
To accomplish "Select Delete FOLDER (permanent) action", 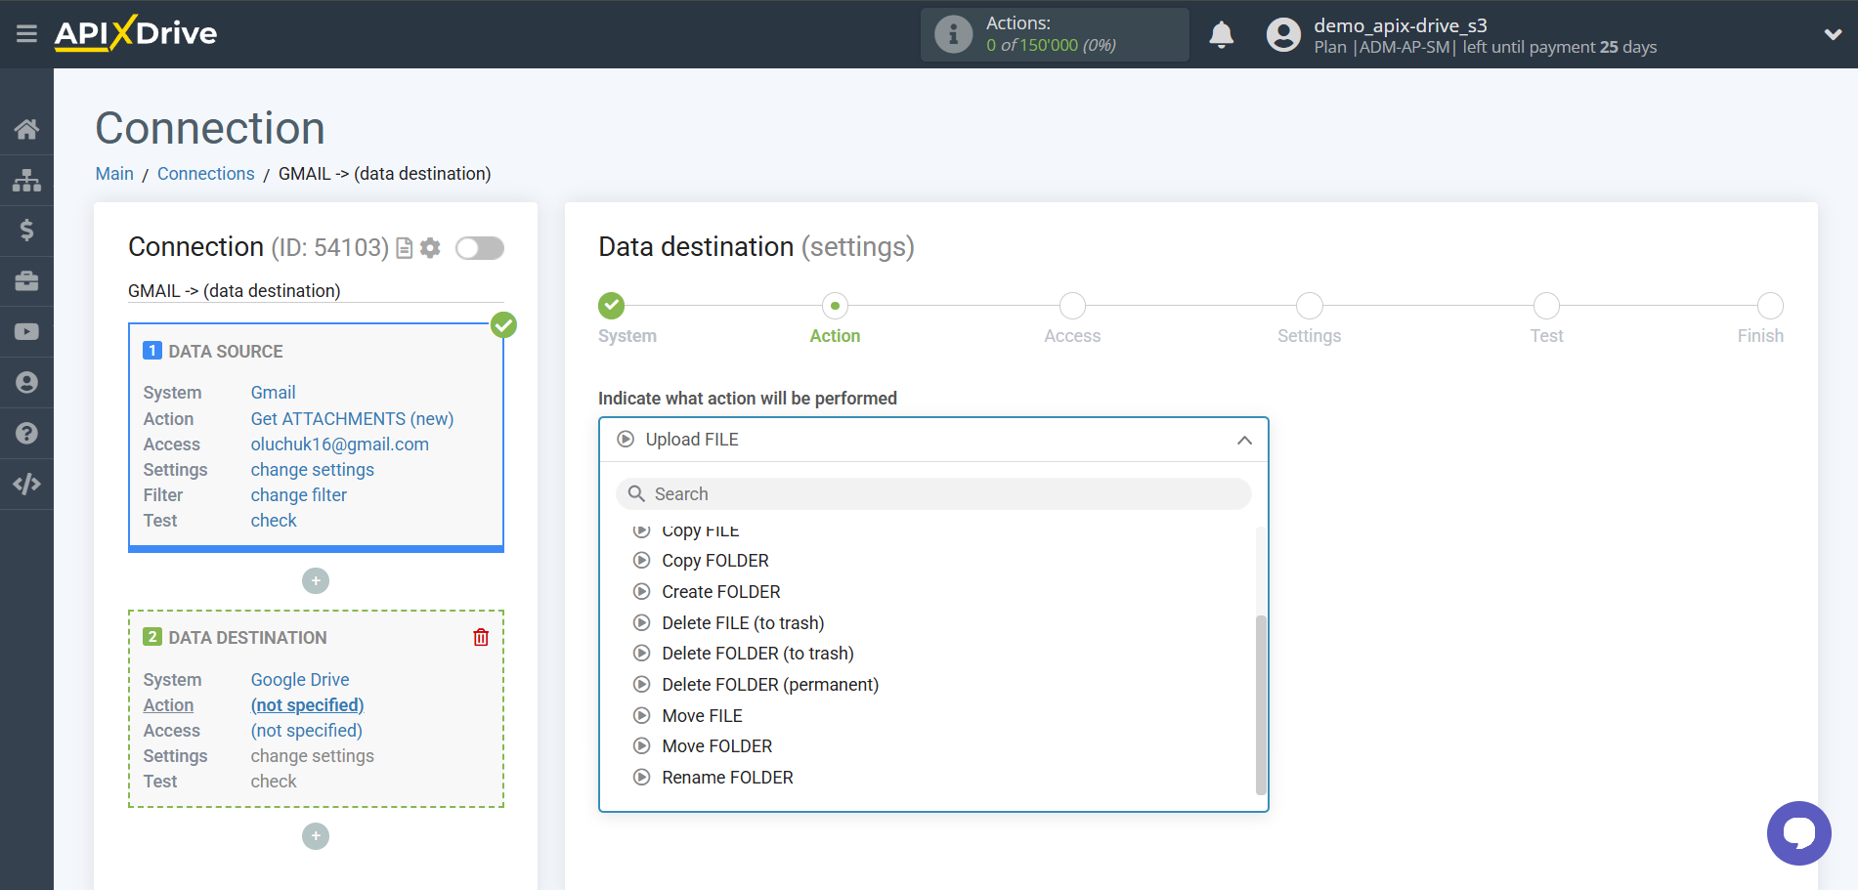I will [x=770, y=685].
